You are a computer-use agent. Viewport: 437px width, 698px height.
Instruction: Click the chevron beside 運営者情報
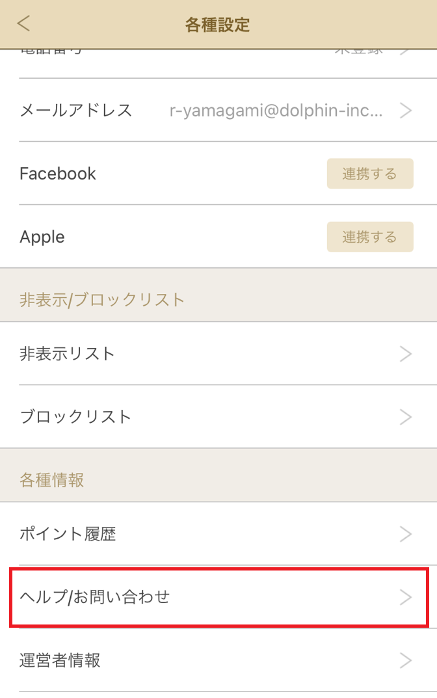pos(405,661)
